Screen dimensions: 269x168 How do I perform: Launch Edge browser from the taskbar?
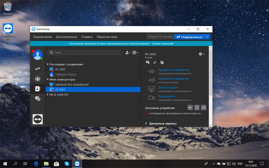[36, 164]
